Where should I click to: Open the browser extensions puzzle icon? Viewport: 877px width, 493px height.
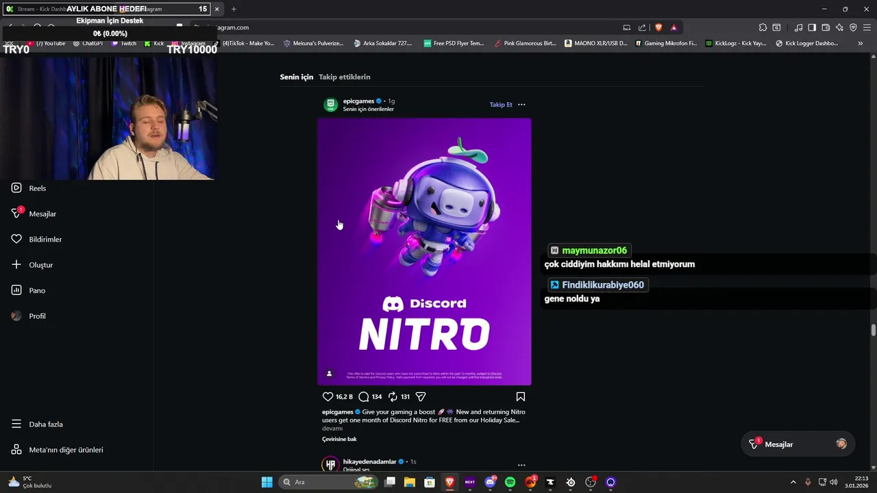click(x=763, y=27)
